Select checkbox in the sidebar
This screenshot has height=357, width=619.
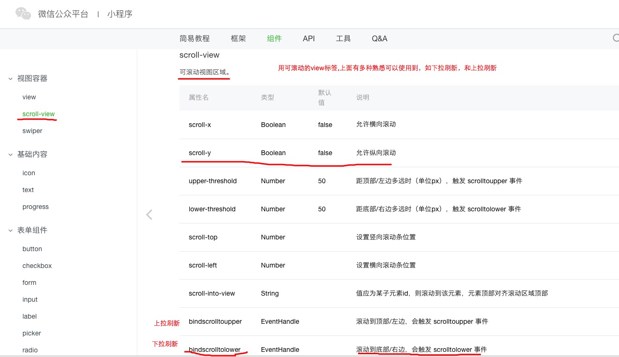click(37, 266)
